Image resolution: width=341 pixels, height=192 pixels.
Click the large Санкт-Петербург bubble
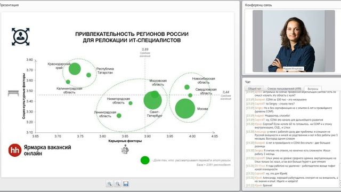point(152,100)
